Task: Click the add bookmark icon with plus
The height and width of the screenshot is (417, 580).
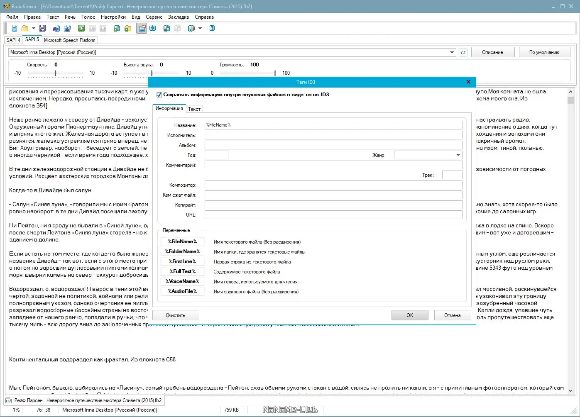Action: (x=167, y=28)
